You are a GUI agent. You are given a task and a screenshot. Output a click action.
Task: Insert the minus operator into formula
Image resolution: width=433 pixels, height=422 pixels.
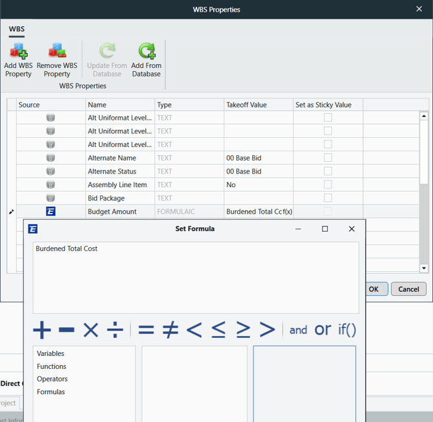pos(67,330)
